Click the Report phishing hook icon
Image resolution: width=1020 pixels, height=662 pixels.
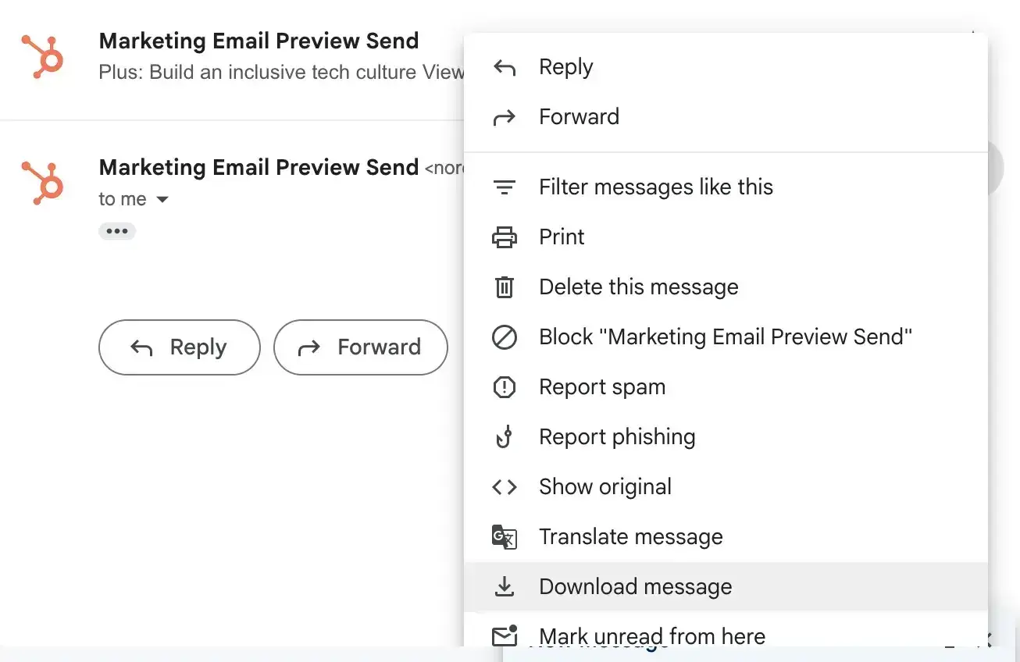click(x=505, y=436)
